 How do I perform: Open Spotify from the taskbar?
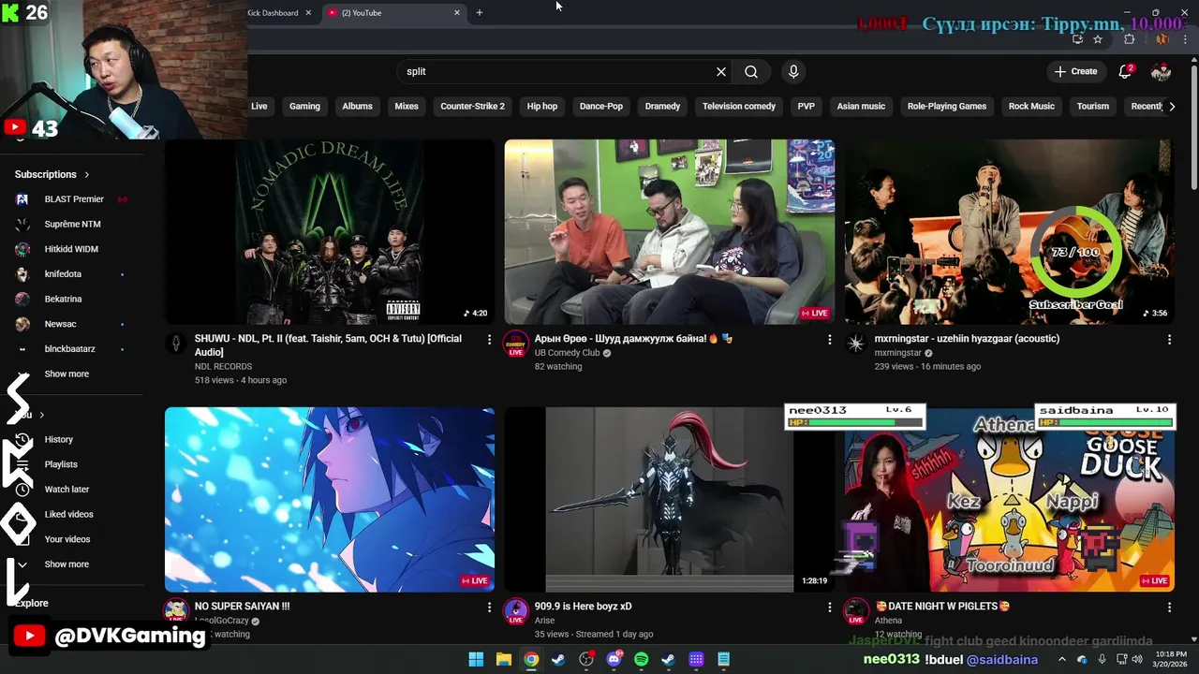point(641,659)
